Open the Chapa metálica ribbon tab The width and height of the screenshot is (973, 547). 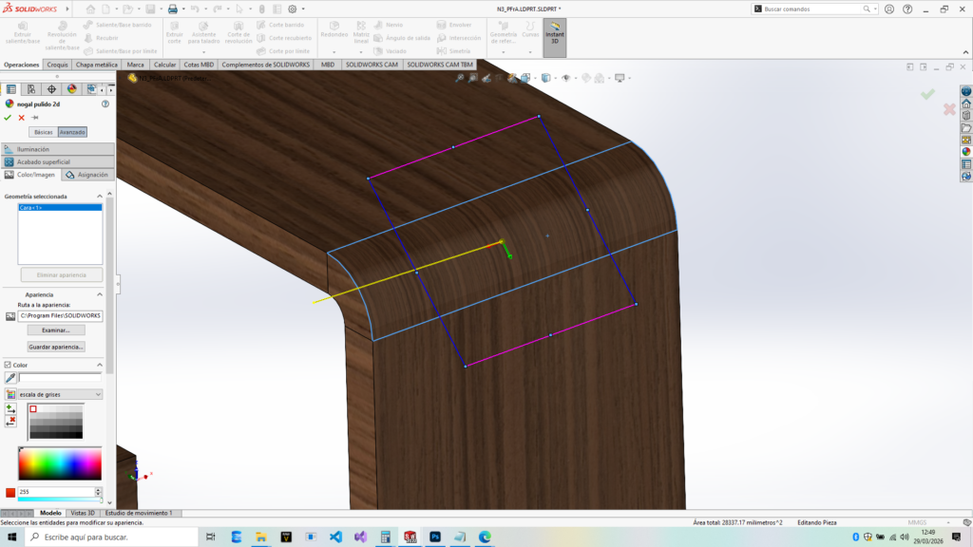[97, 66]
